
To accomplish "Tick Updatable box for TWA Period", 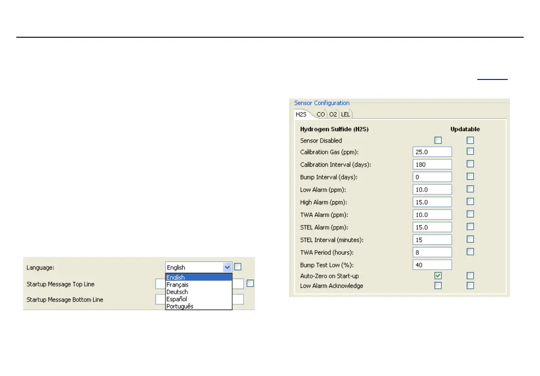I will 470,252.
